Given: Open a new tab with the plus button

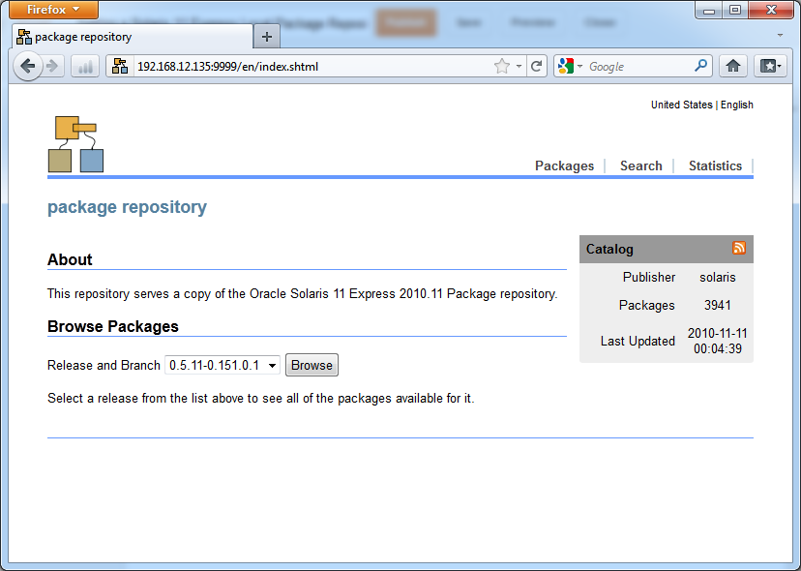Looking at the screenshot, I should click(267, 37).
